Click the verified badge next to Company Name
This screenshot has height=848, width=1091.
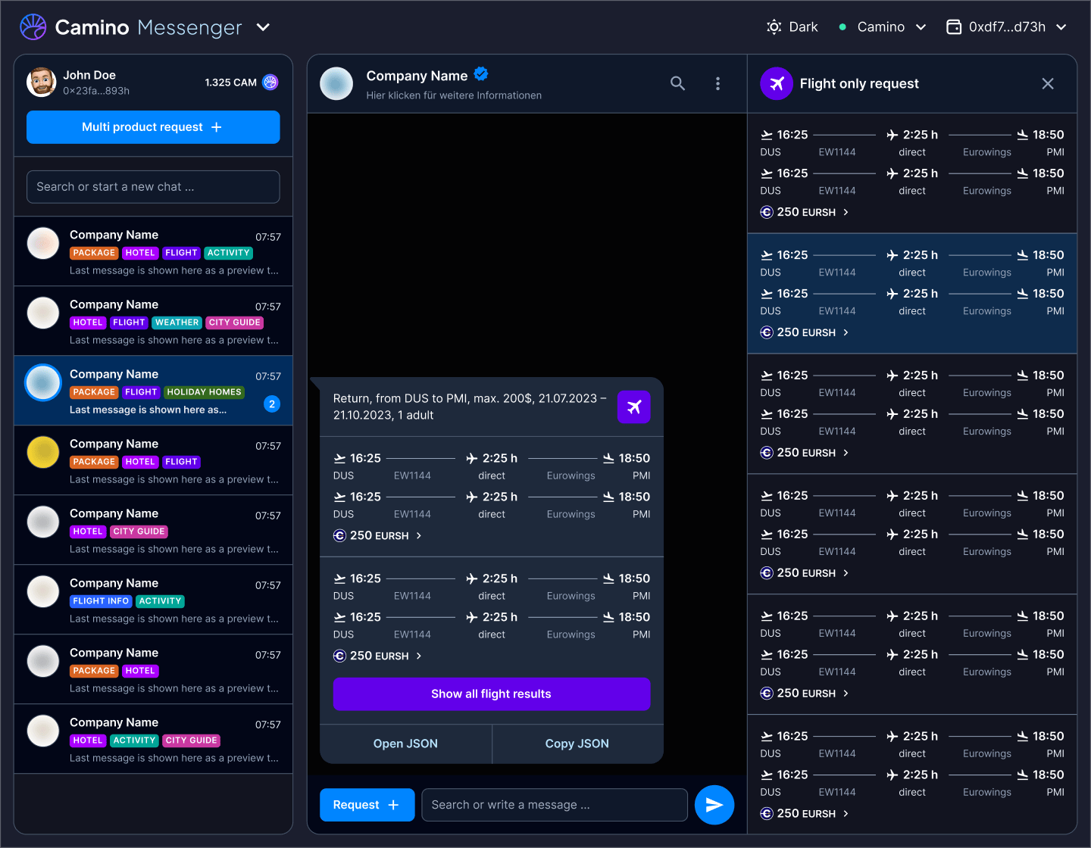[x=481, y=74]
